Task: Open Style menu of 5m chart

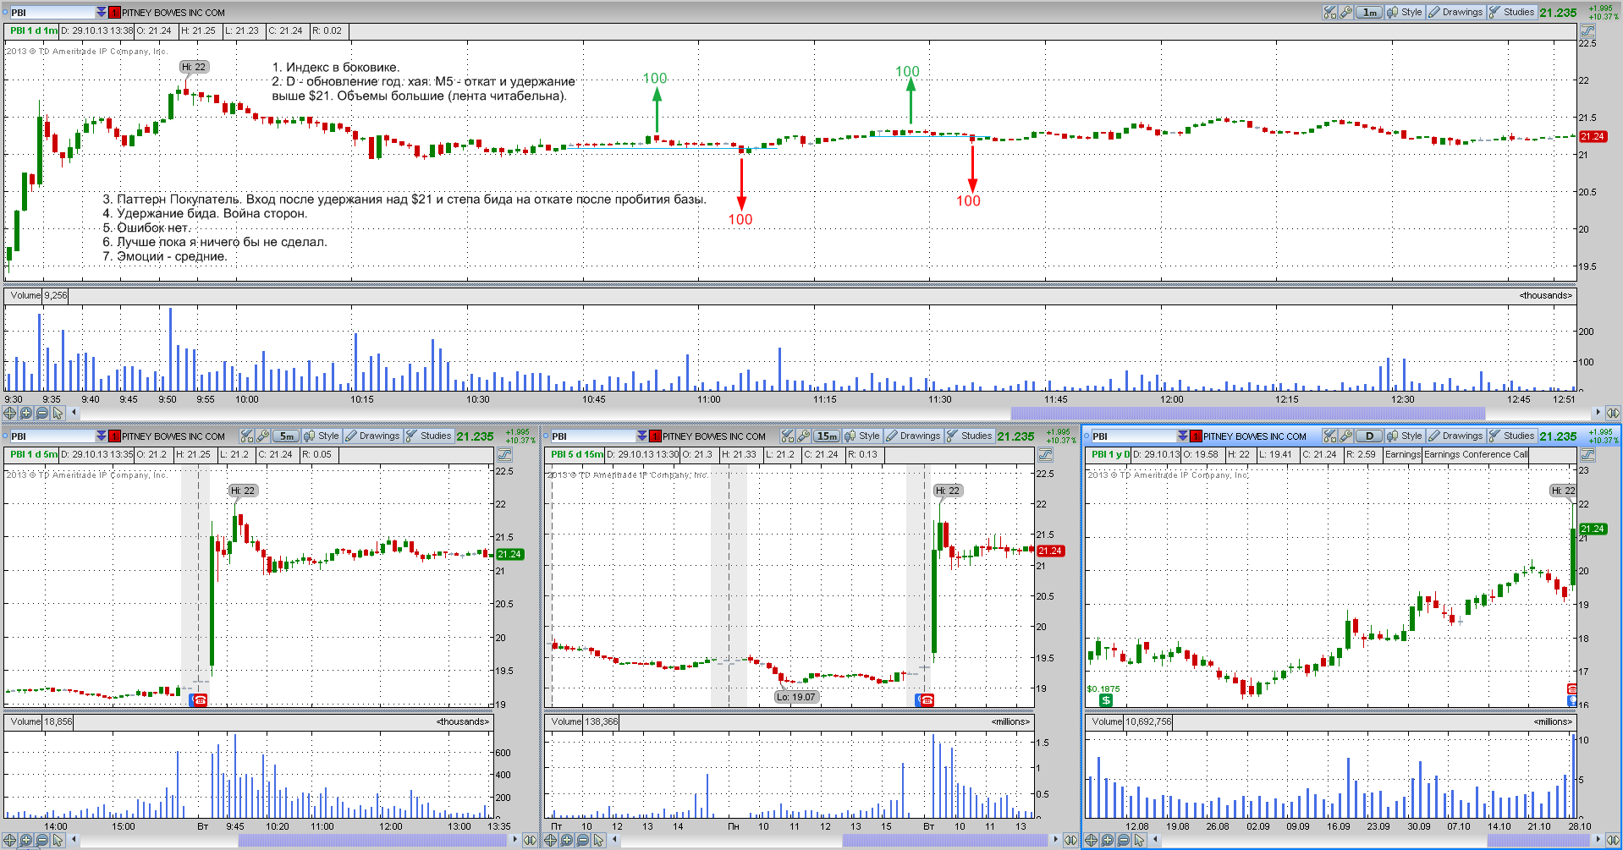Action: tap(322, 436)
